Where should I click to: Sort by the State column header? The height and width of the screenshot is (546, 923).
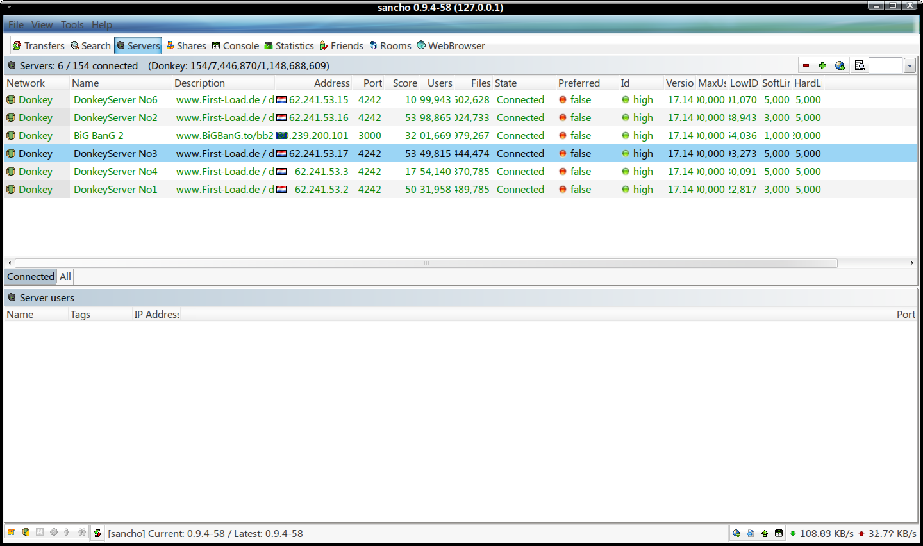coord(524,83)
